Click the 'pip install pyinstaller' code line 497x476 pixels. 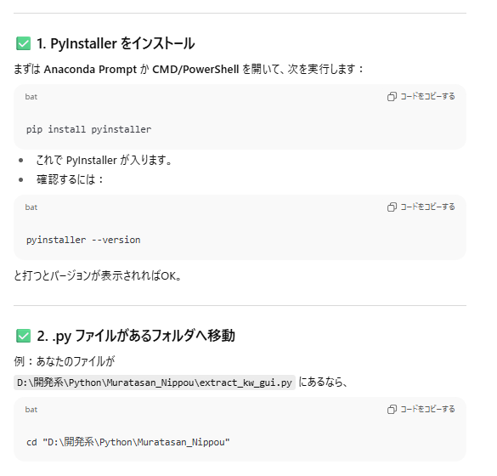coord(88,129)
